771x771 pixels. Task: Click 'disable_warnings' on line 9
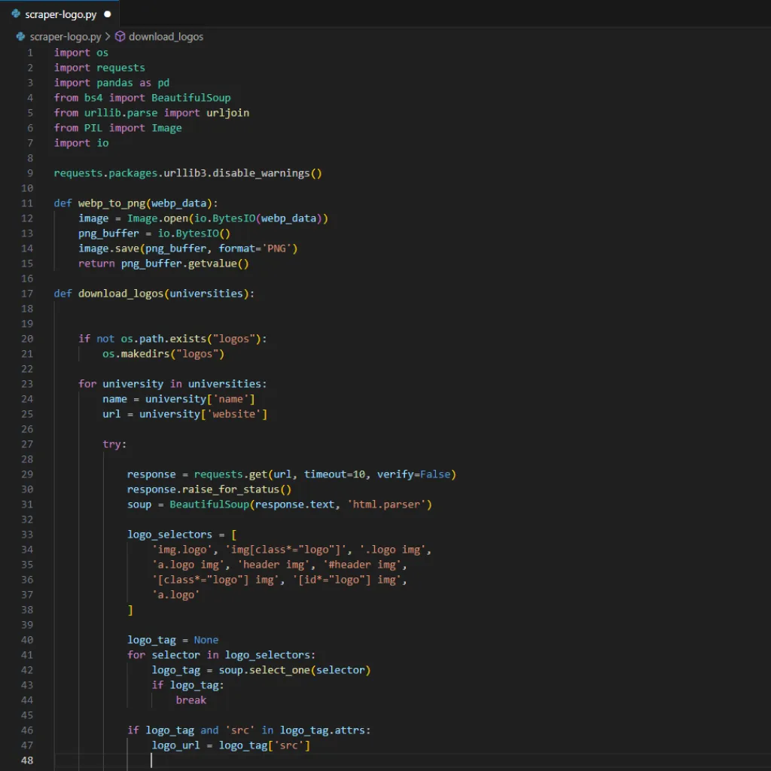click(x=261, y=173)
